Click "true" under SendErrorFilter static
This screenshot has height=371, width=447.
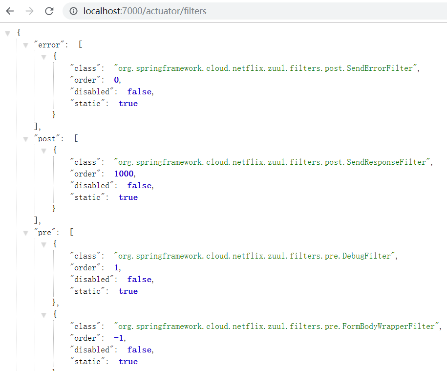click(128, 104)
